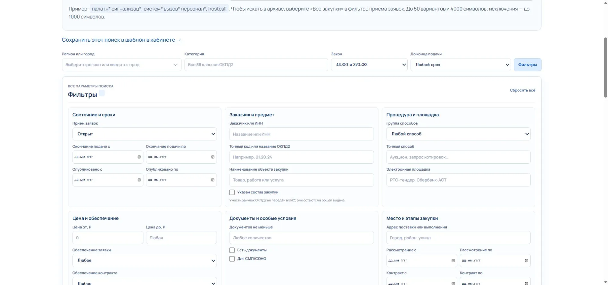Open the Группа способов dropdown
Screen dimensions: 608x285
click(458, 134)
